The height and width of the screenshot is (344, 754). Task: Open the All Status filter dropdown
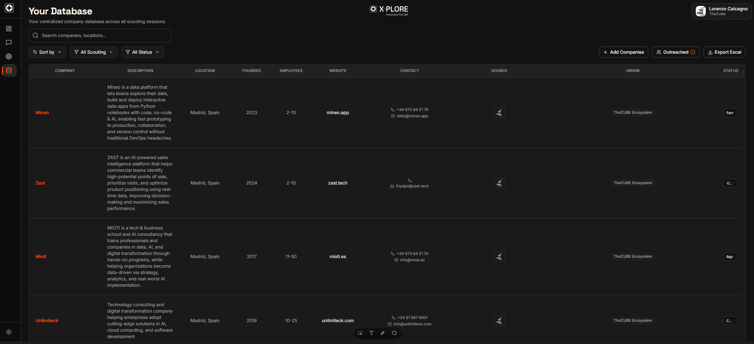click(x=142, y=52)
